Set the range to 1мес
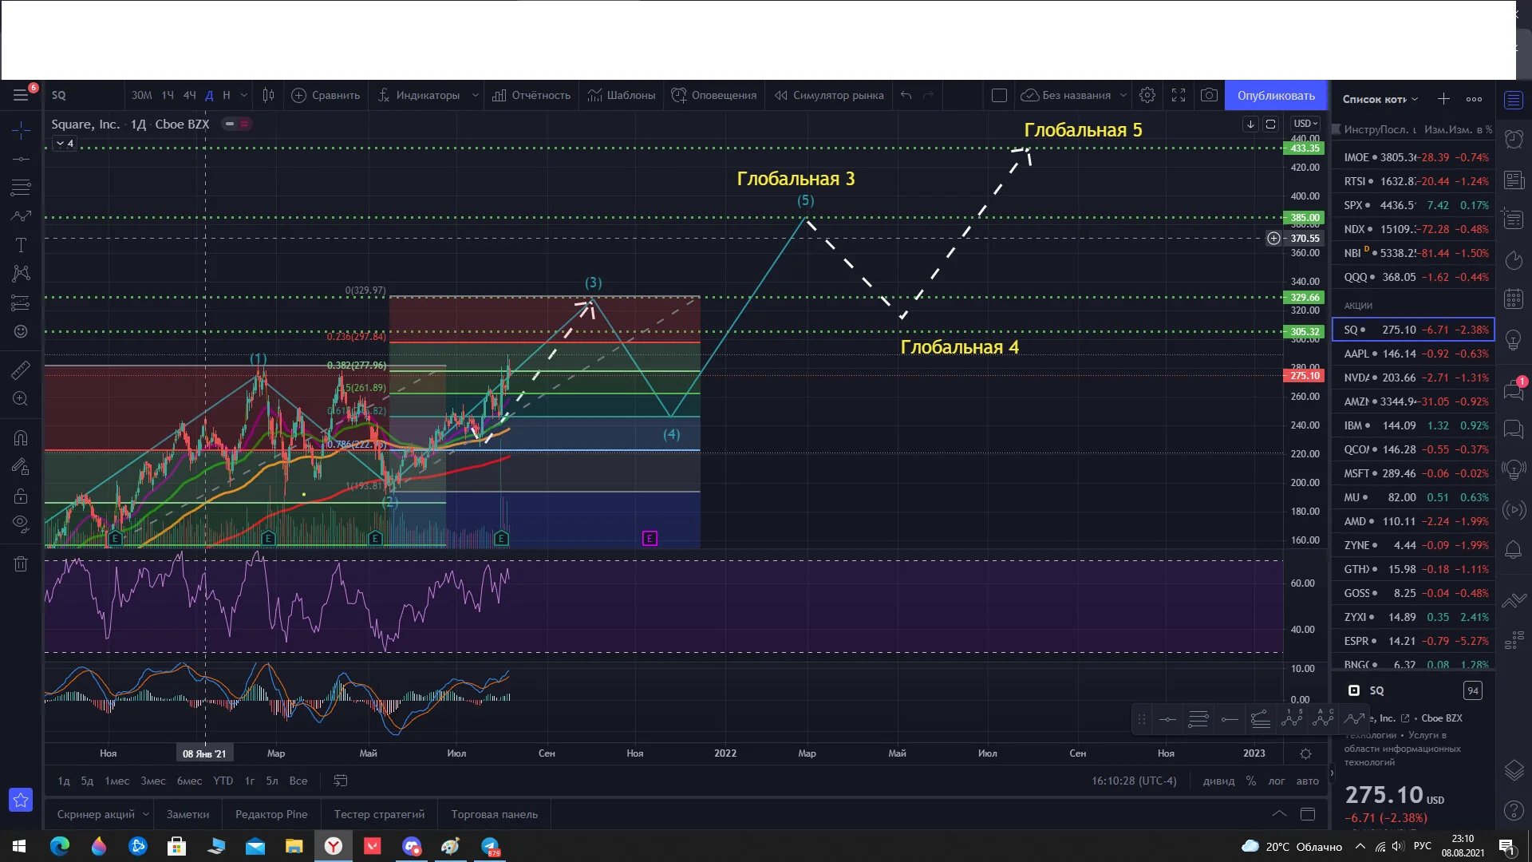The width and height of the screenshot is (1532, 862). pos(117,781)
